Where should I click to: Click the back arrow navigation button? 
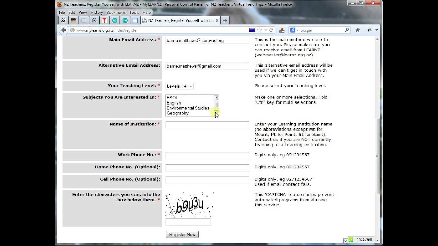point(63,30)
